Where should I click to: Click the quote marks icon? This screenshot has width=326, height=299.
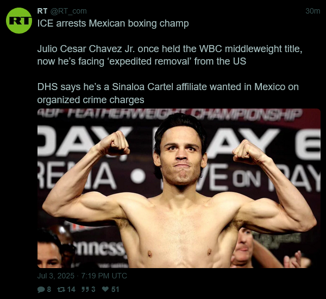coord(85,289)
